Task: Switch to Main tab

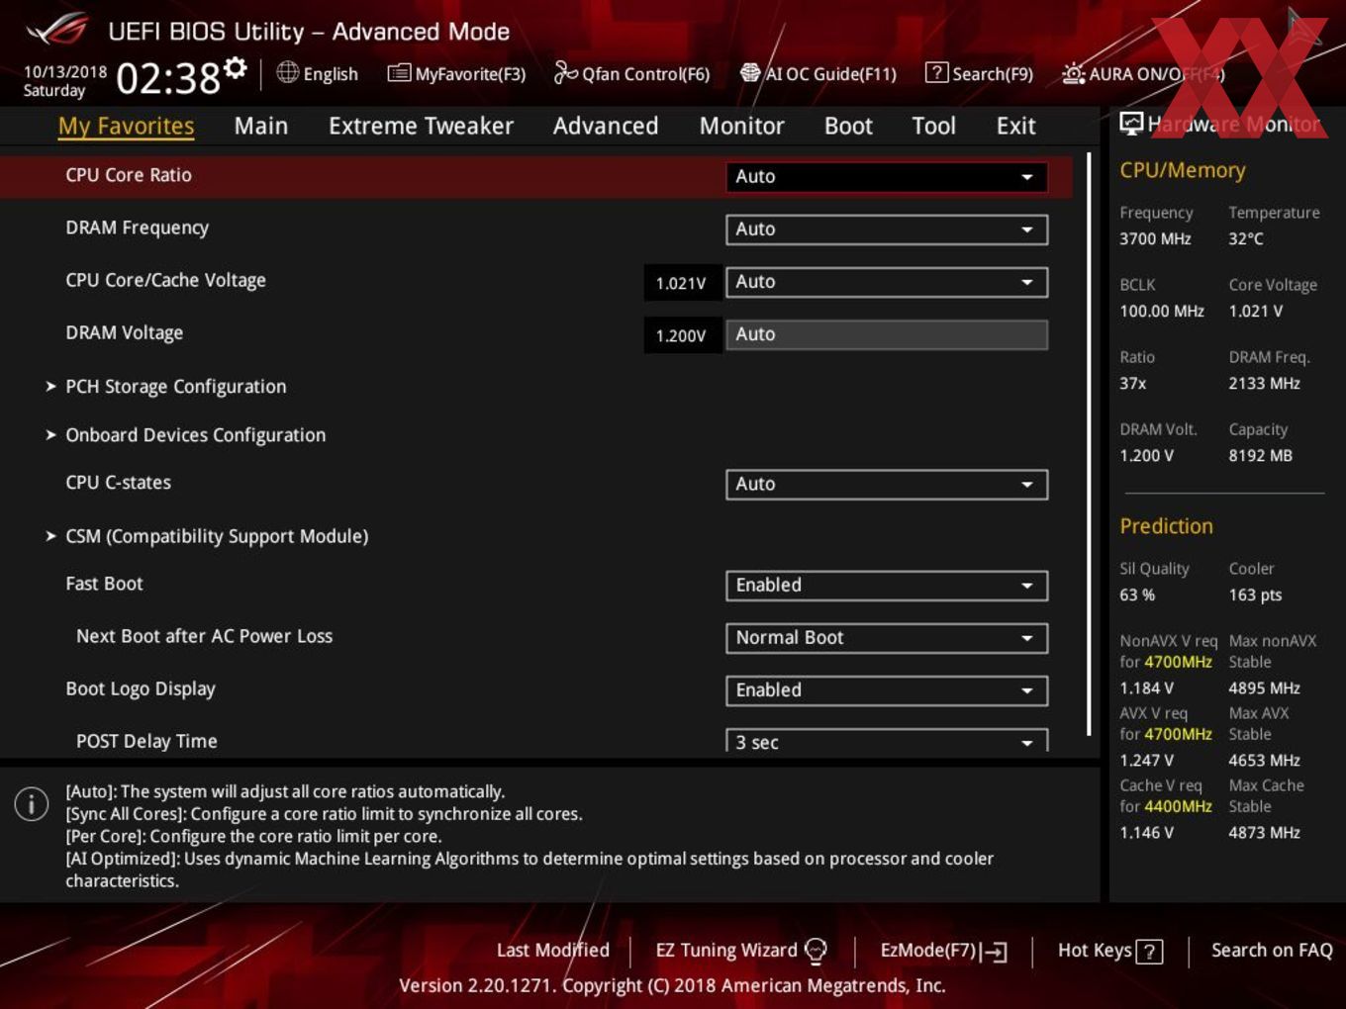Action: 261,126
